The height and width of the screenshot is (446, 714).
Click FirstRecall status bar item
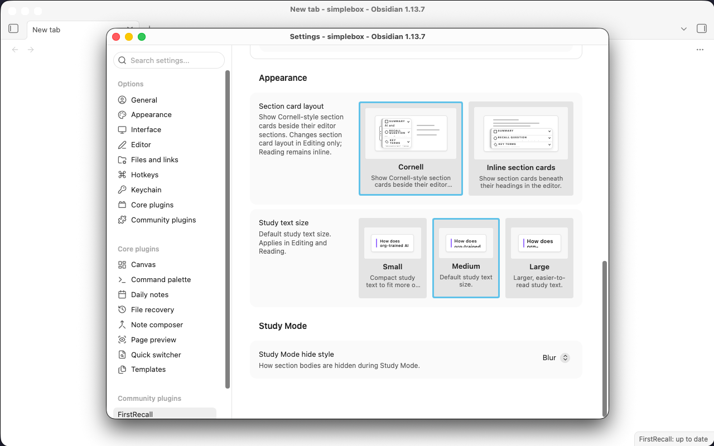coord(673,439)
